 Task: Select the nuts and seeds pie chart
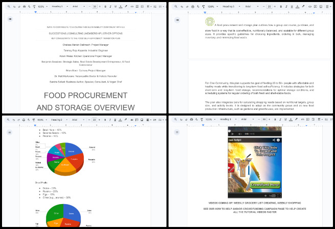tap(65, 159)
